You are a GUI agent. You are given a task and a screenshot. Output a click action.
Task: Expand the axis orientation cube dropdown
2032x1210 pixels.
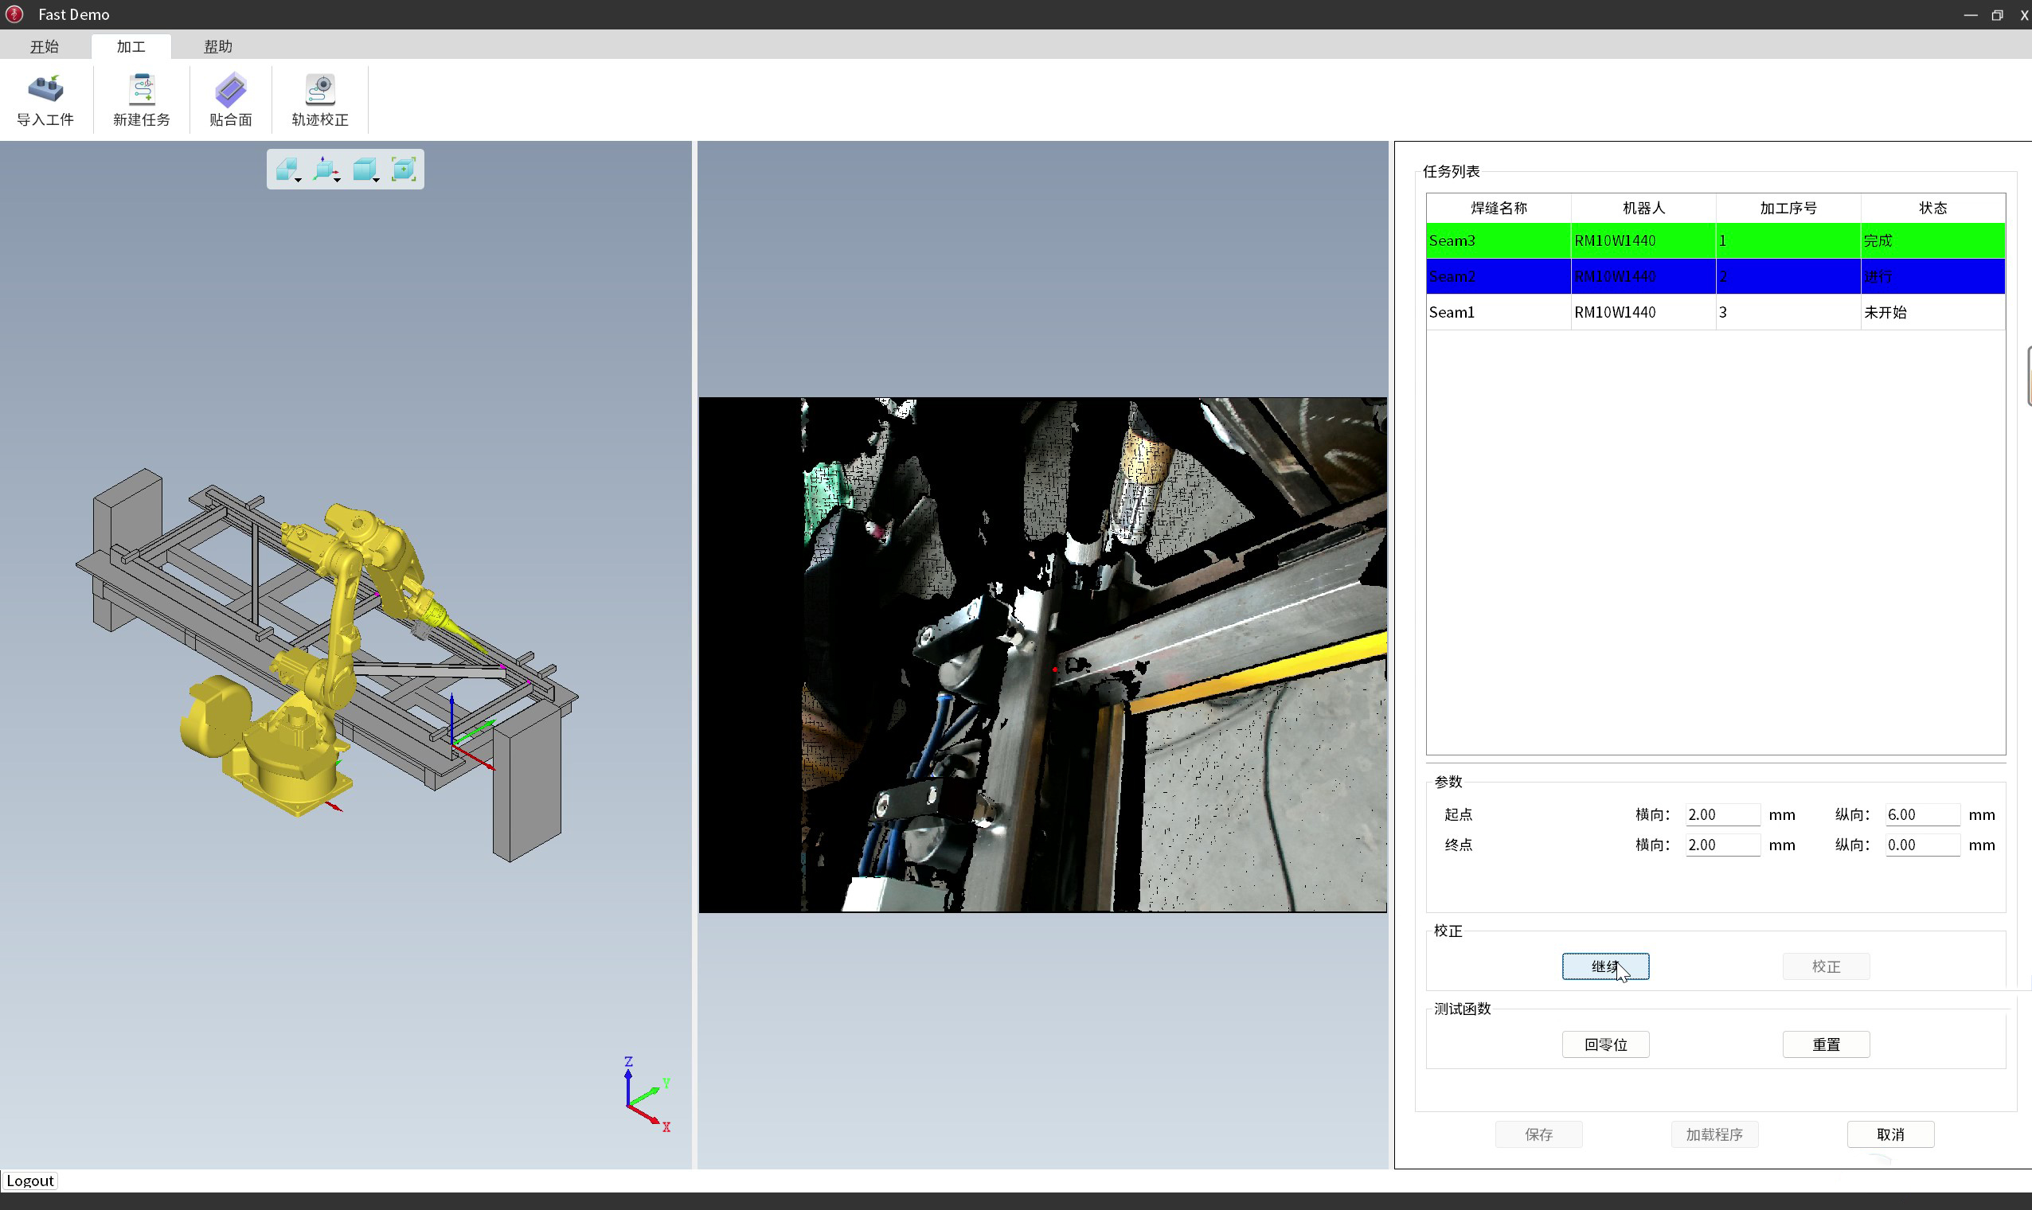click(327, 169)
